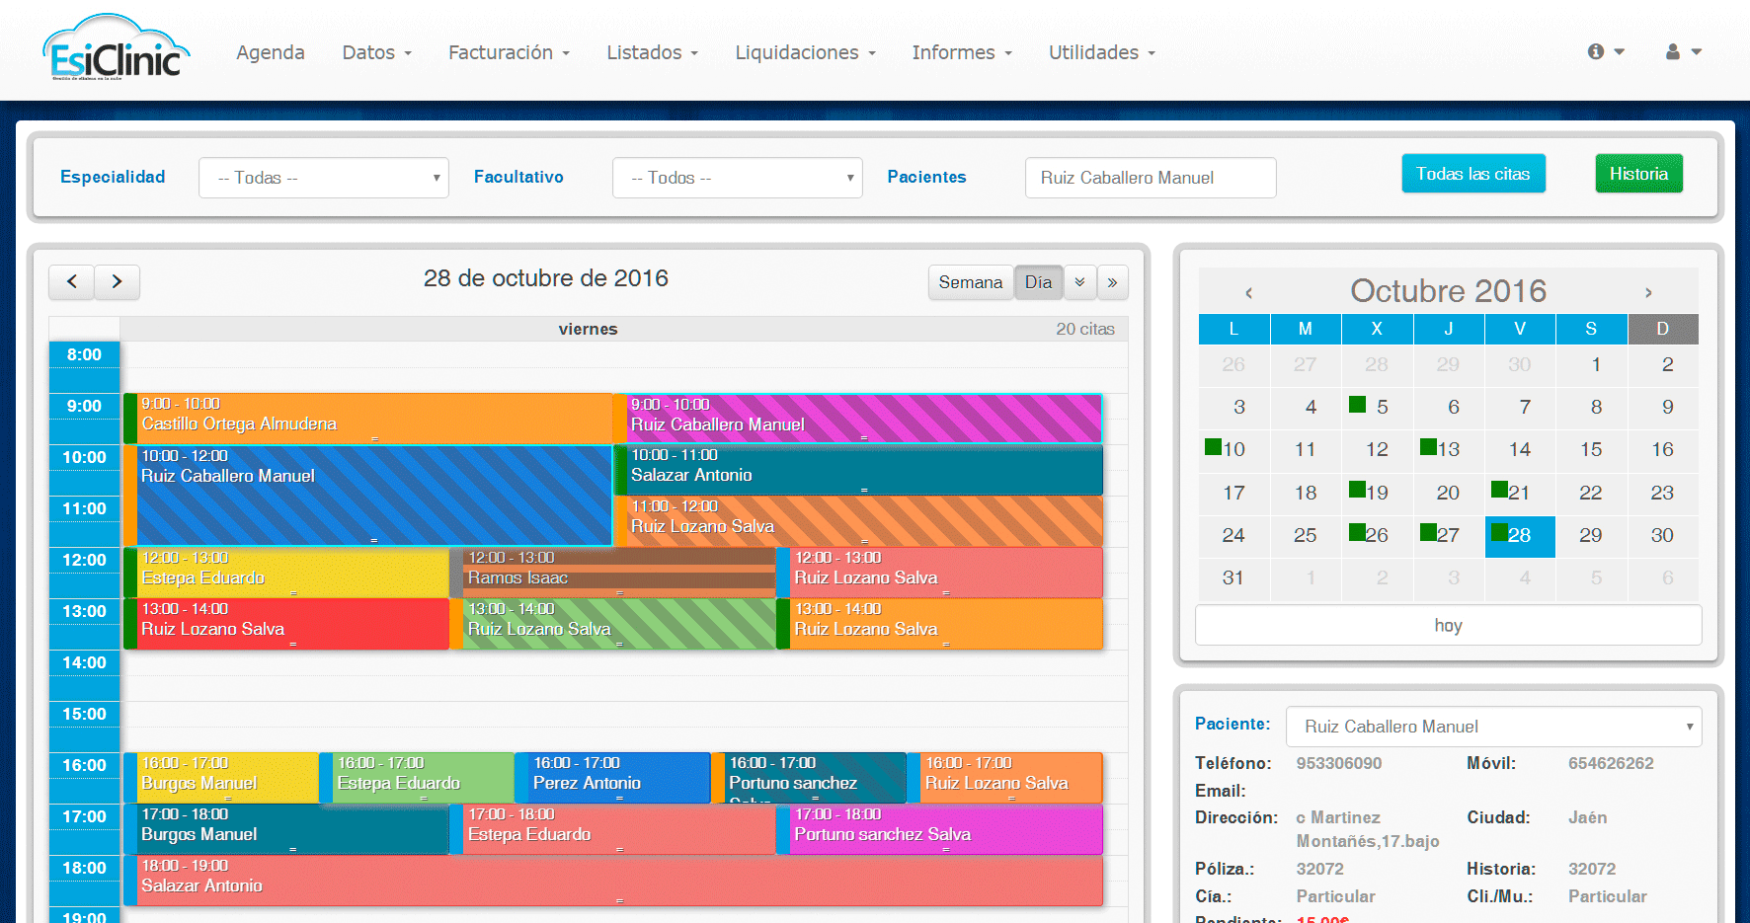Open 16:00 Ruiz Lozano Salva appointment

pyautogui.click(x=1005, y=778)
